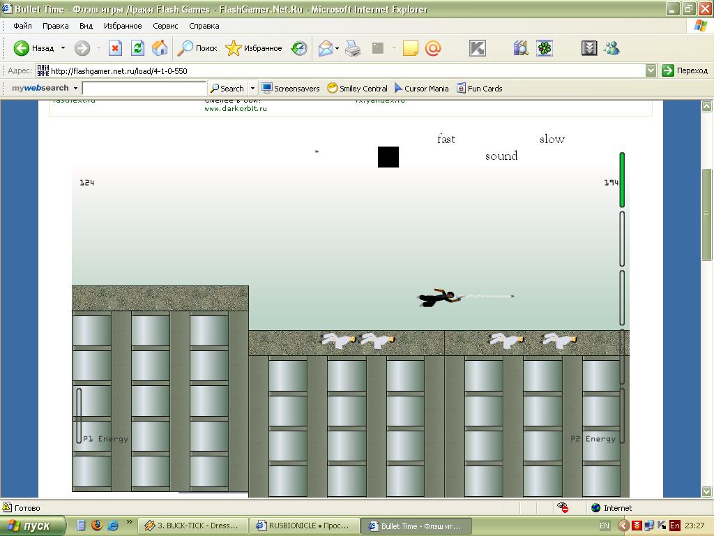Viewport: 714px width, 536px height.
Task: Open Fun Cards toolbar link
Action: click(480, 89)
